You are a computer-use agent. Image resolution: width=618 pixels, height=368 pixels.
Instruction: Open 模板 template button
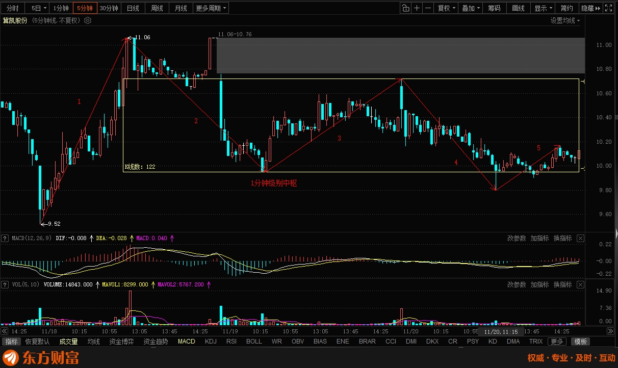[x=580, y=341]
